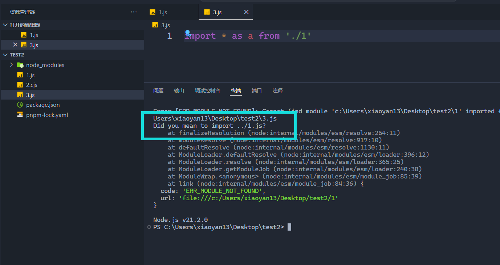Switch to the 输出 panel tab
This screenshot has height=265, width=500.
click(x=179, y=91)
